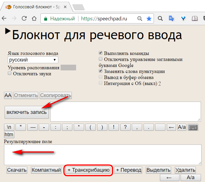Insert a colon with the : button
The image size is (205, 182).
(56, 127)
